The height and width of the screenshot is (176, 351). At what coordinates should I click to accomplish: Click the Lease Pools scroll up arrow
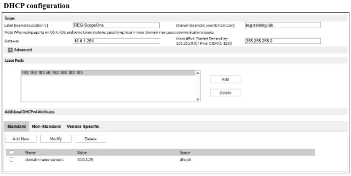[198, 73]
